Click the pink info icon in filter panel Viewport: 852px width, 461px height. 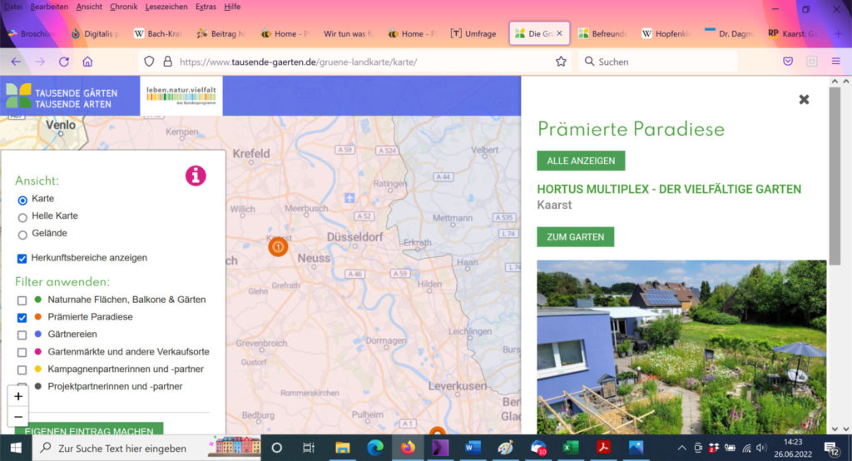point(196,176)
